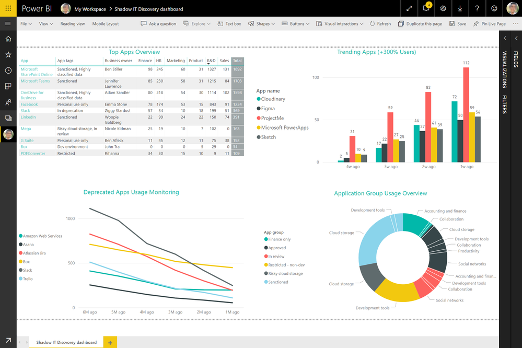This screenshot has width=522, height=348.
Task: Select Cloudinary legend color dot
Action: [259, 99]
